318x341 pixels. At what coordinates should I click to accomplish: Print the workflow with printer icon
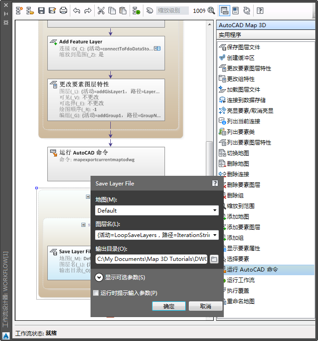(x=63, y=11)
